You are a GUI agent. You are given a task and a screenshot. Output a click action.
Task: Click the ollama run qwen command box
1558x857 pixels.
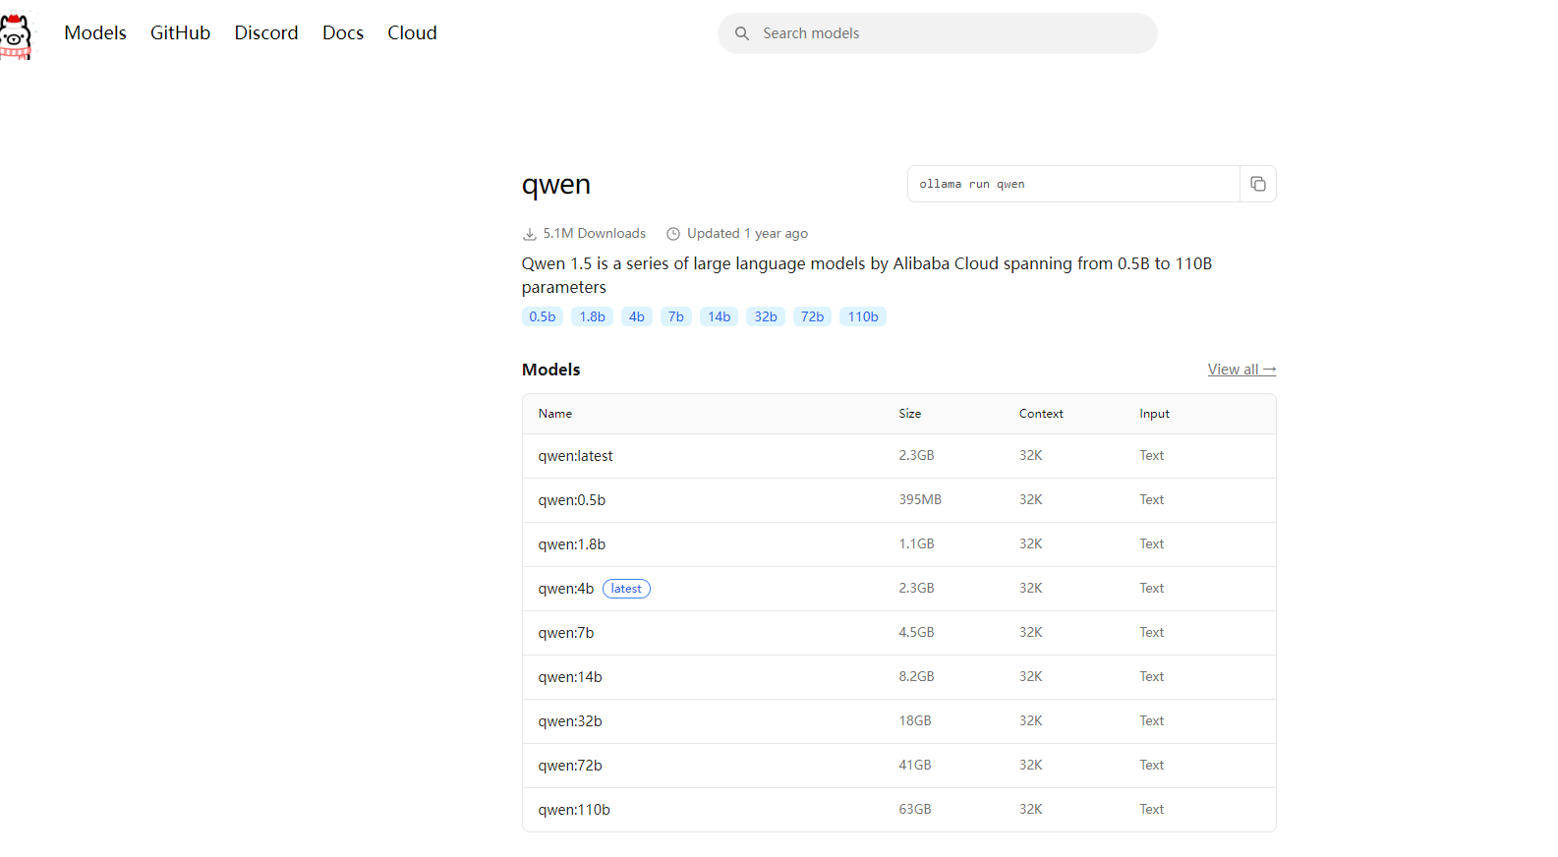tap(1073, 184)
